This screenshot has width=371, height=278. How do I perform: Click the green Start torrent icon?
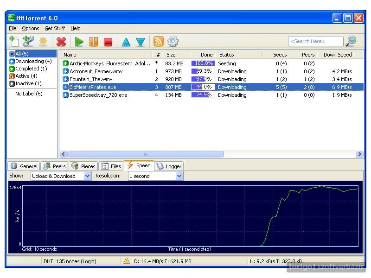79,42
